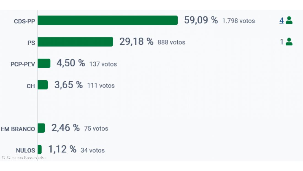Viewport: 303px width, 171px height.
Task: Click the 29,18 % percentage value
Action: pos(136,42)
